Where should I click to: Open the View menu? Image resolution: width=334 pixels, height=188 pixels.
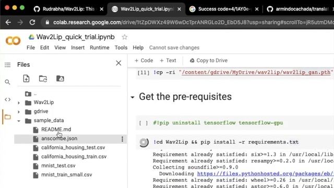pos(60,48)
